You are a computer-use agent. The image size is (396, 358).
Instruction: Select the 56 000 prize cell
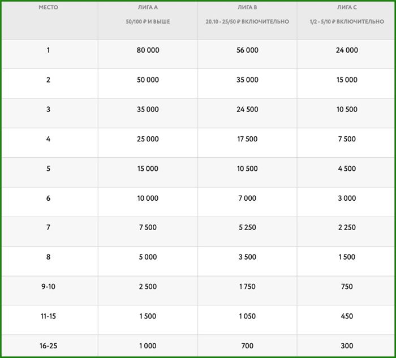click(247, 50)
